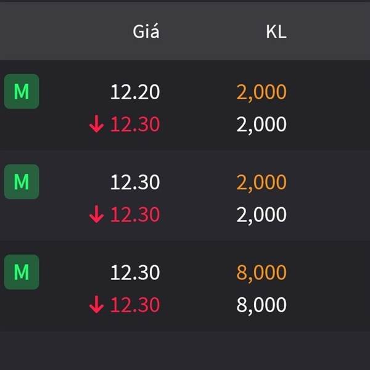
Task: Click the white 8,000 volume value
Action: coord(261,305)
